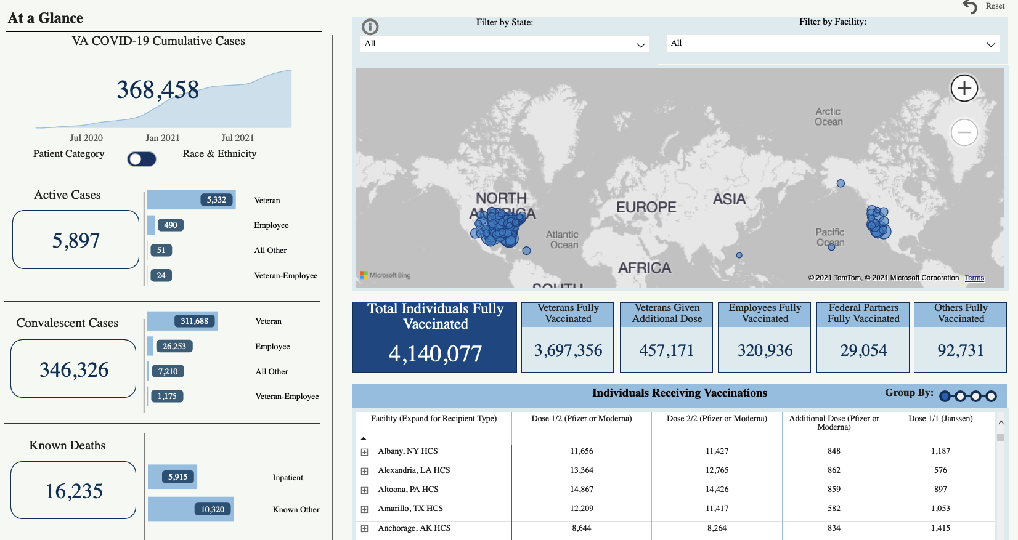Select the last Group By radio option
The image size is (1018, 540).
click(x=991, y=396)
